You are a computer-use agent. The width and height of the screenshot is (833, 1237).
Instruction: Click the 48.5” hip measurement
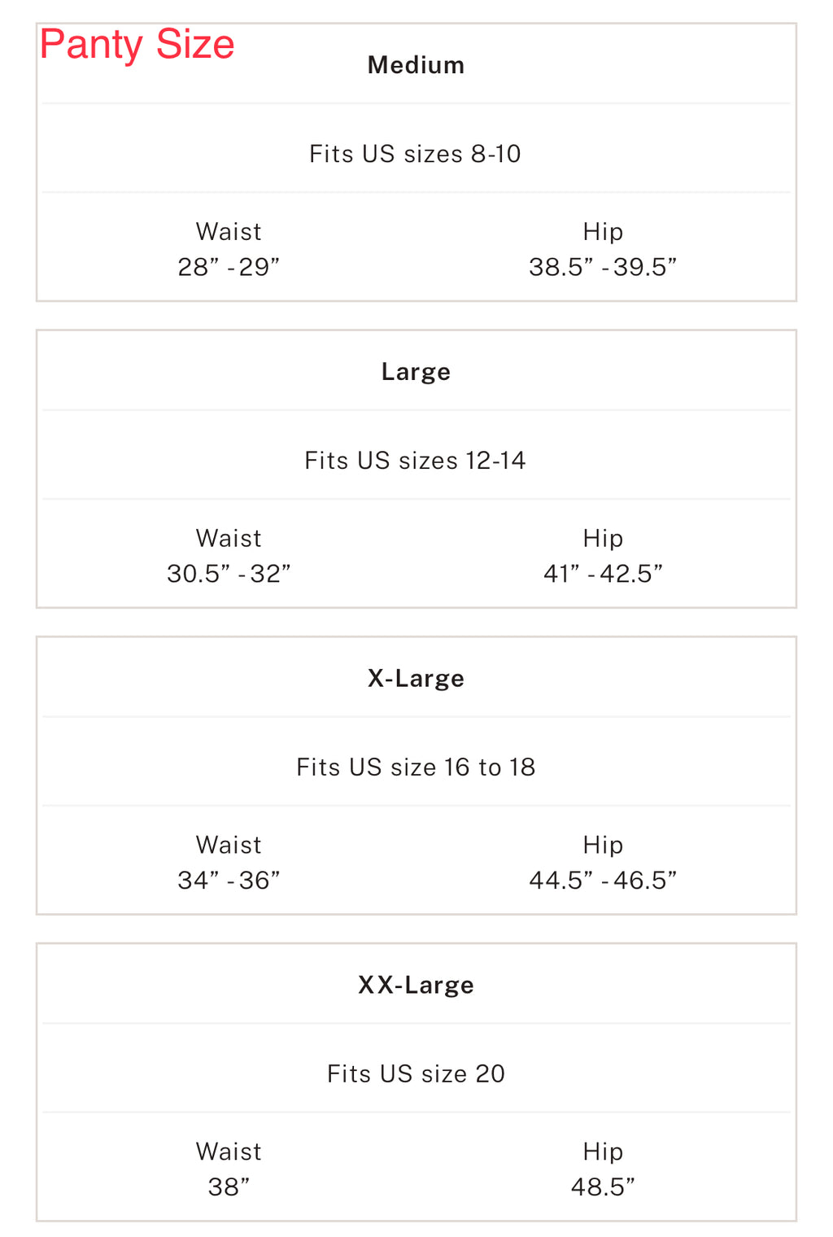[603, 1187]
